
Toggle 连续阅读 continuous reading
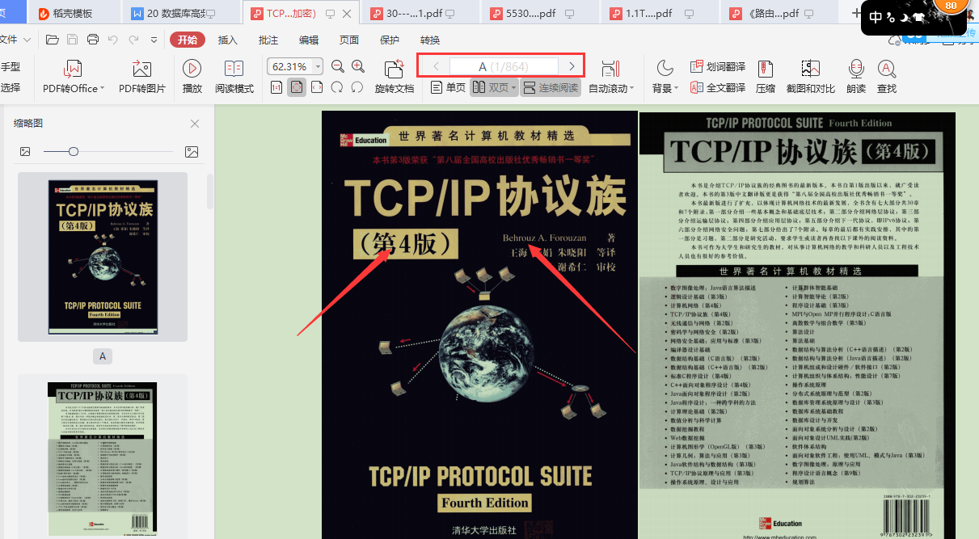click(x=551, y=87)
